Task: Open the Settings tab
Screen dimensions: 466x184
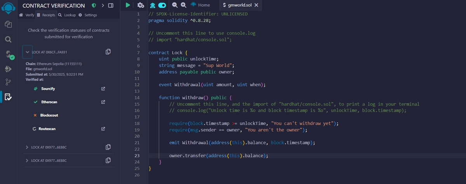Action: 87,15
